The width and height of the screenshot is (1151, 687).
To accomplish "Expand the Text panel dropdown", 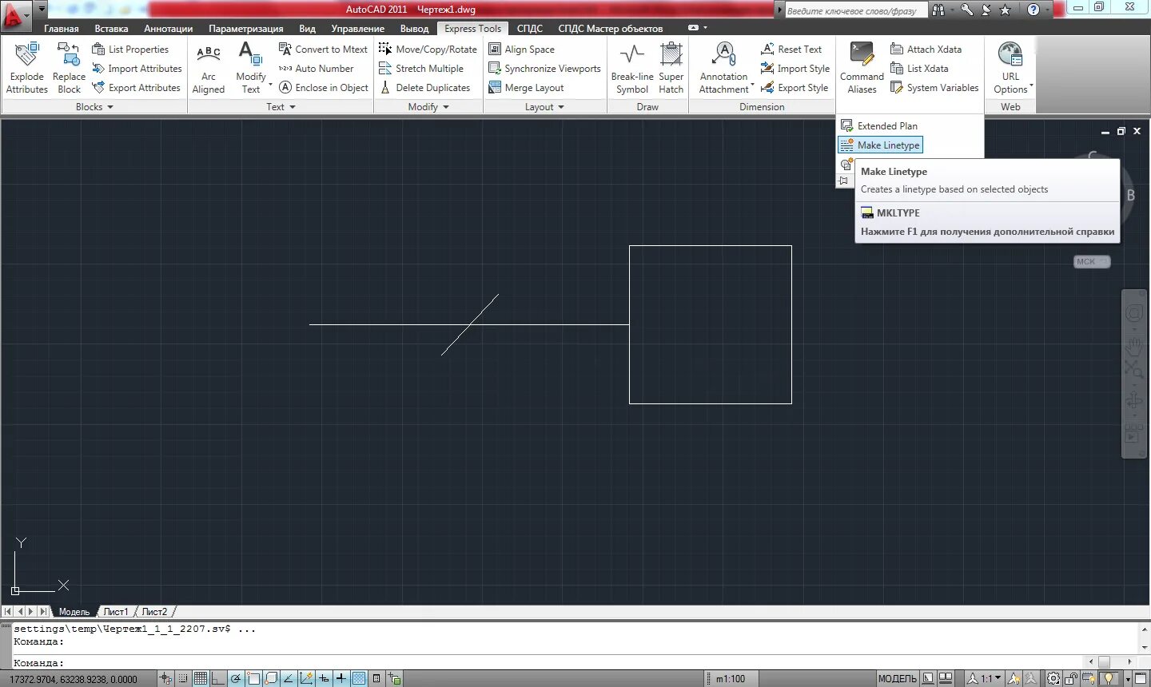I will 281,107.
